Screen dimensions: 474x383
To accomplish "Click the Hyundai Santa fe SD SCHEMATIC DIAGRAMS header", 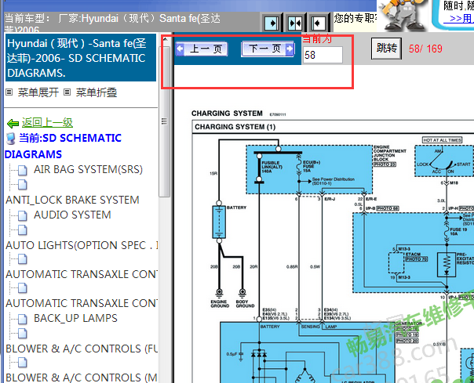I will pos(81,58).
